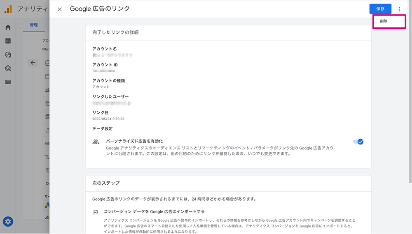Click the Save (保存) button

click(380, 9)
